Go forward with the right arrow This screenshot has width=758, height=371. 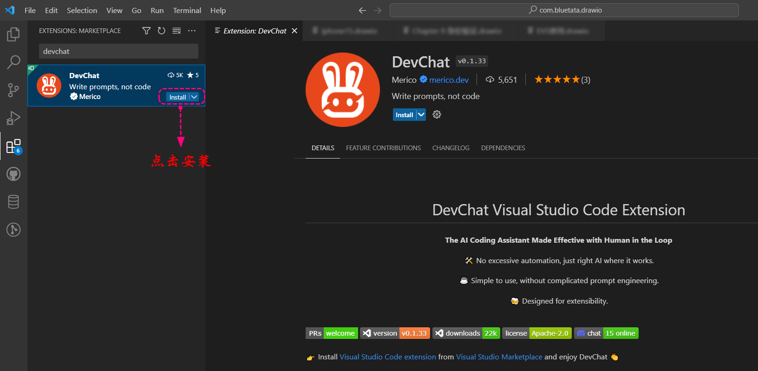point(378,10)
